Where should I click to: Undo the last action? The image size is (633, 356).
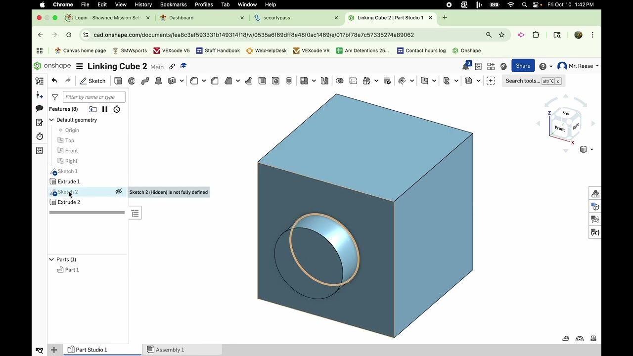pos(54,81)
